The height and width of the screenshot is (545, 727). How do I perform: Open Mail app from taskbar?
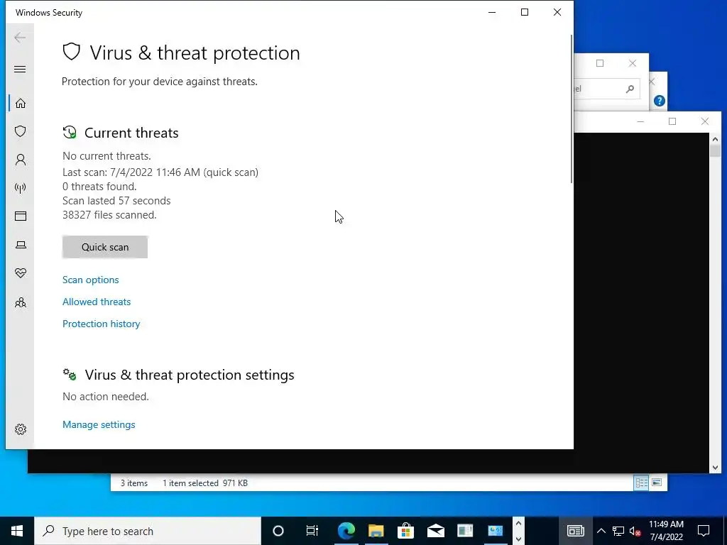coord(436,531)
